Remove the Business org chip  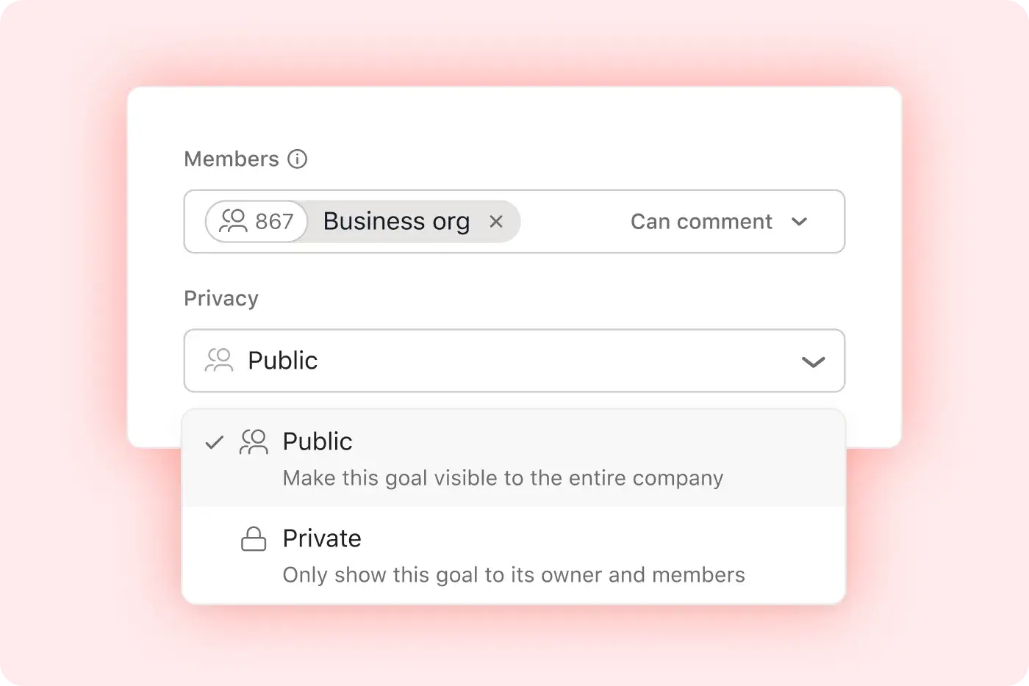click(496, 221)
